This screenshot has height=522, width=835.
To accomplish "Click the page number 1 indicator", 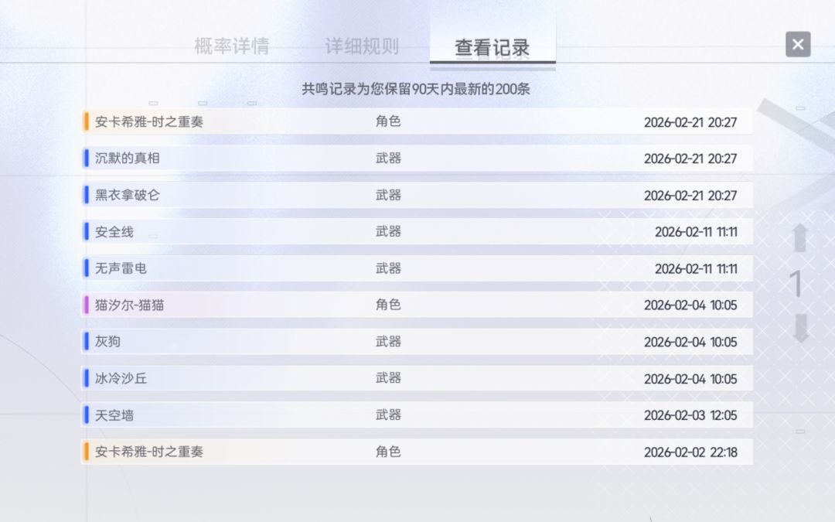I will coord(796,283).
